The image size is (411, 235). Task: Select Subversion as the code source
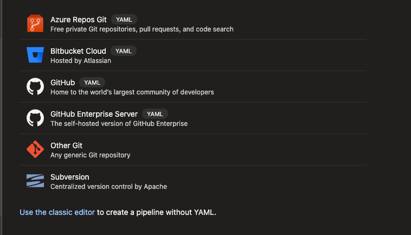70,177
